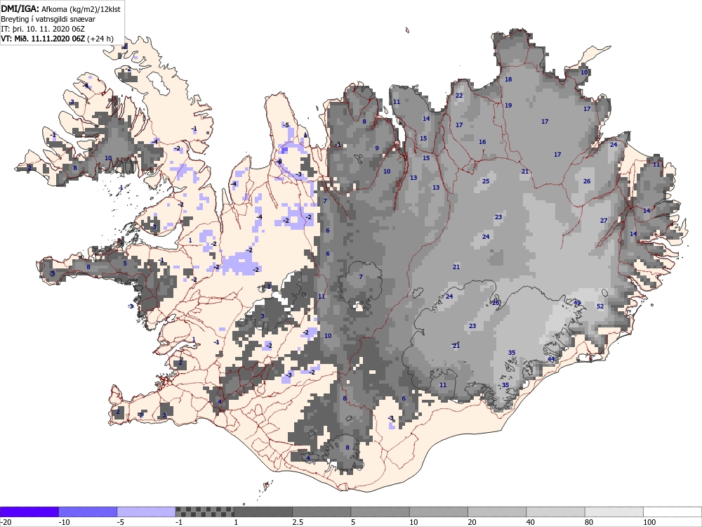Click the map value '18' on the northern peninsula

coord(508,79)
